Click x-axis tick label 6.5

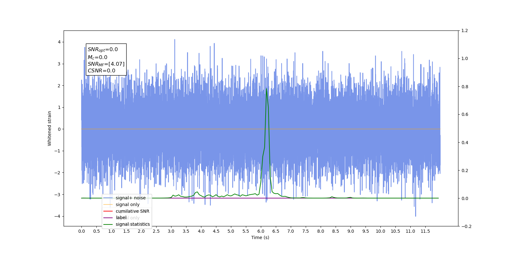(276, 231)
